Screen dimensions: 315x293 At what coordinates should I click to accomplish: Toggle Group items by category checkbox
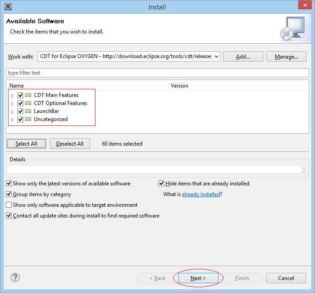click(x=8, y=194)
